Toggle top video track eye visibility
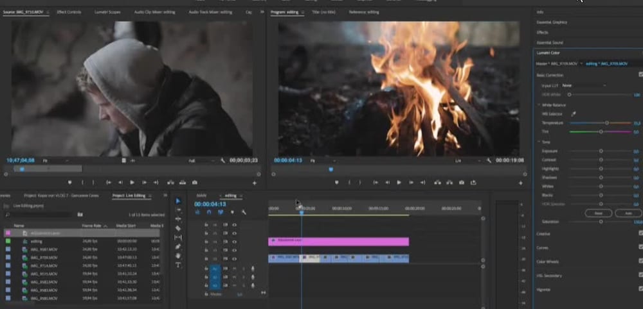This screenshot has height=309, width=643. click(234, 224)
